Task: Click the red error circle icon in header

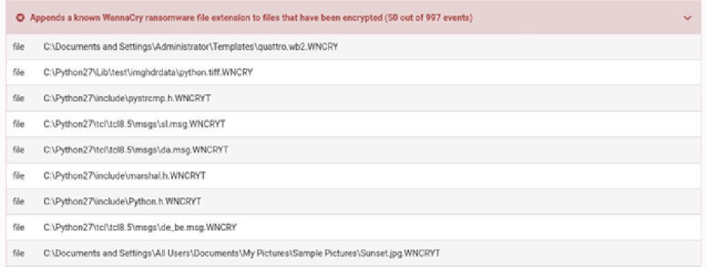Action: [19, 19]
